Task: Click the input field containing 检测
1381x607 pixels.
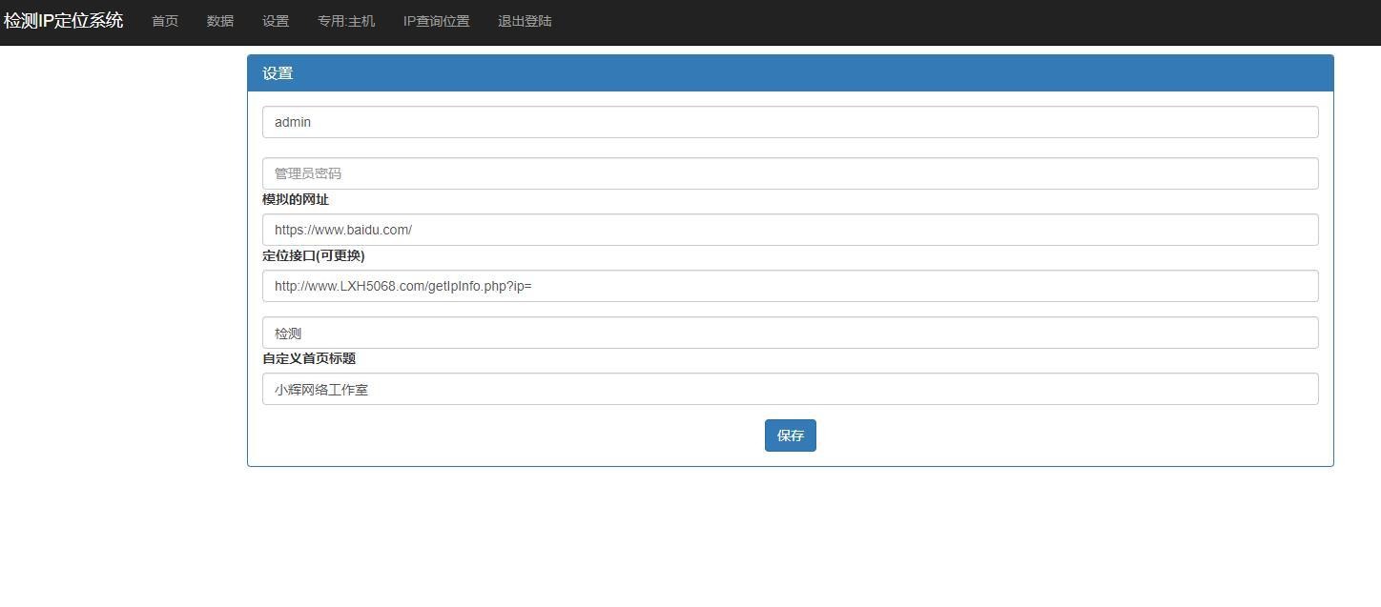Action: 790,333
